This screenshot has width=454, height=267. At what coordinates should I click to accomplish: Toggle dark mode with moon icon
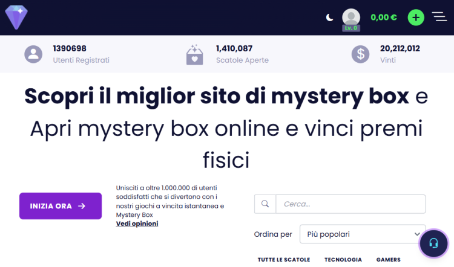click(x=330, y=18)
